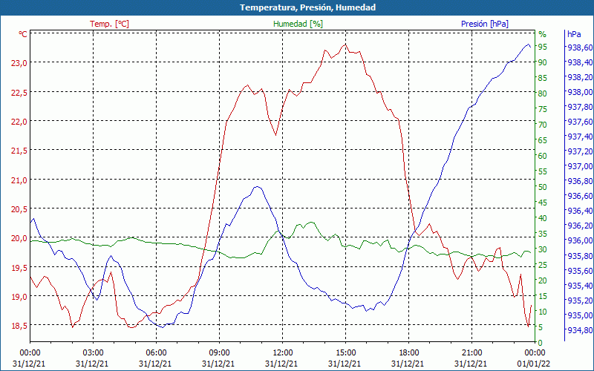This screenshot has width=594, height=371.
Task: Click the 18,5 temperature axis value
Action: (21, 326)
